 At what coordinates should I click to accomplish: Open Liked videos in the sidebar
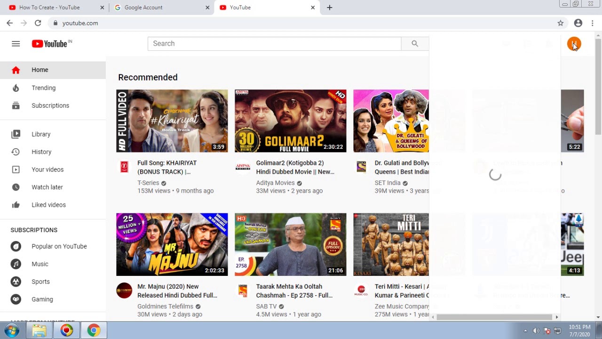53,205
